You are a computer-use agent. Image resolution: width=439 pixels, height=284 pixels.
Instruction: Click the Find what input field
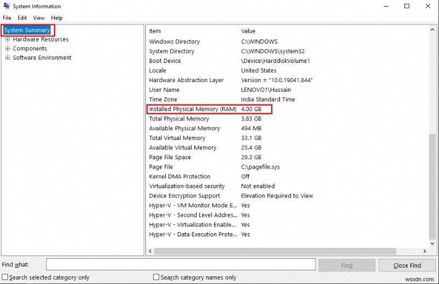click(x=181, y=264)
